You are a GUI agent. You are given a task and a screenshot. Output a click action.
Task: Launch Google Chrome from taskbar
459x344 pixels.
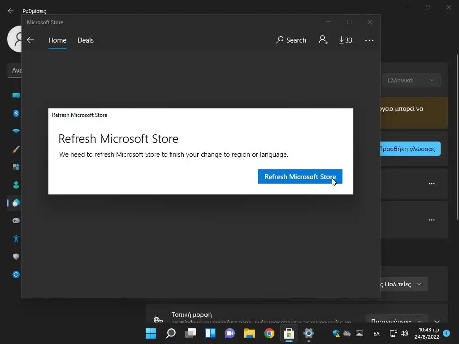point(269,333)
